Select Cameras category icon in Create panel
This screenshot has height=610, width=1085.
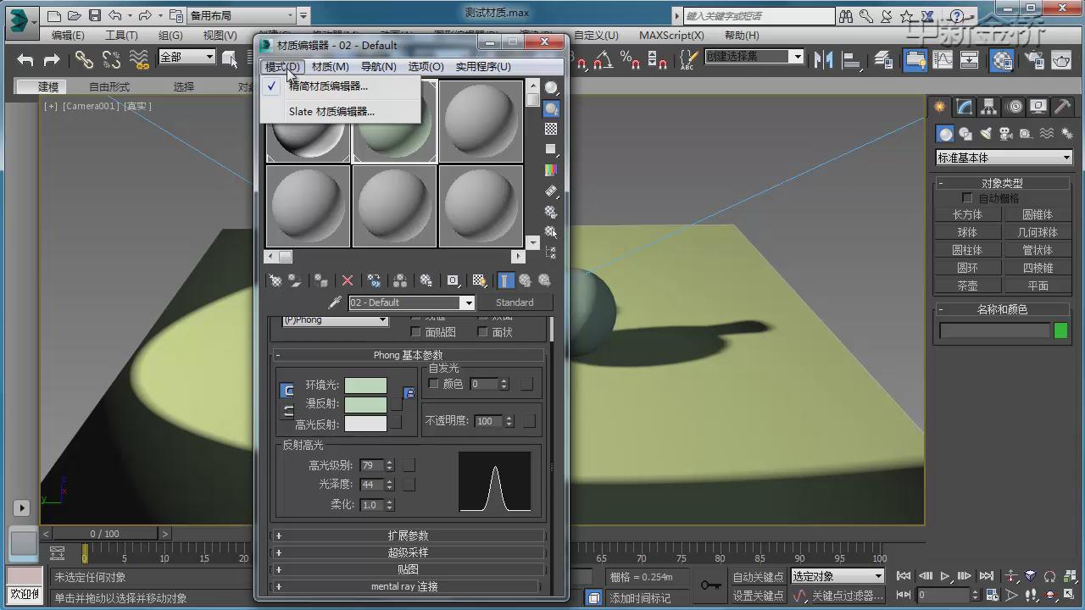(1005, 134)
